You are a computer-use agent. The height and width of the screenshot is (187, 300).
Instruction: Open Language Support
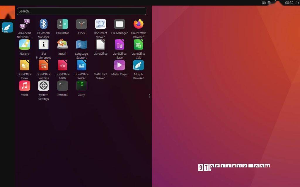click(x=81, y=45)
